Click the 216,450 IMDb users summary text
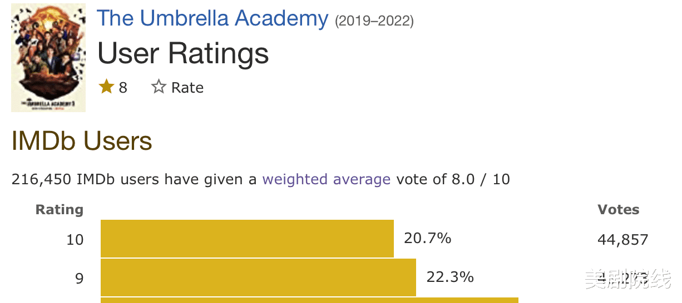This screenshot has height=303, width=682. coord(134,180)
